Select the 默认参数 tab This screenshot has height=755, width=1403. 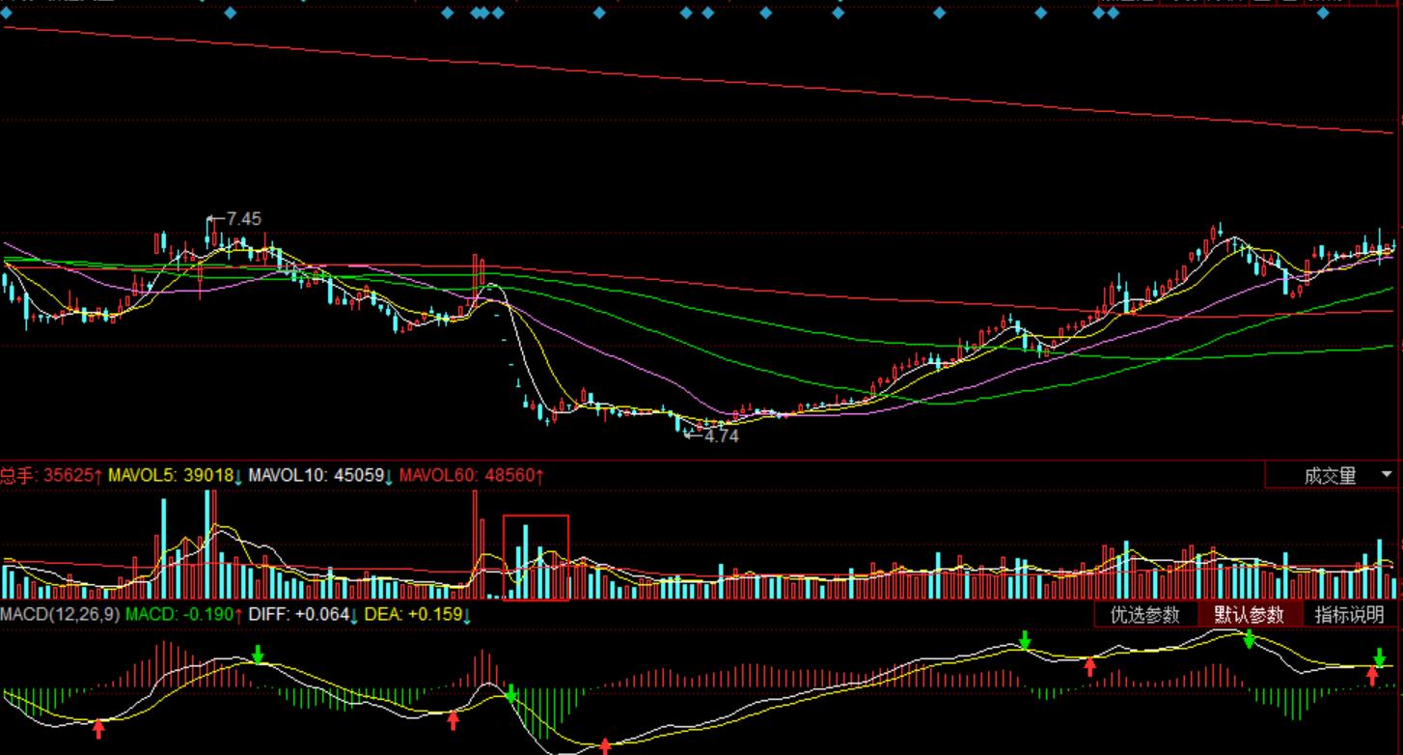coord(1250,615)
